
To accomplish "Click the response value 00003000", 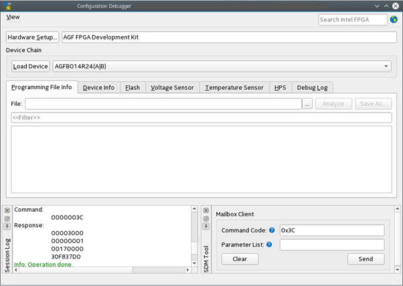I will click(67, 233).
